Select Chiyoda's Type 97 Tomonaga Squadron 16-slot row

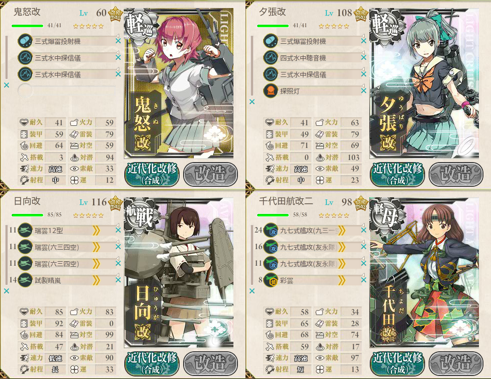[308, 247]
